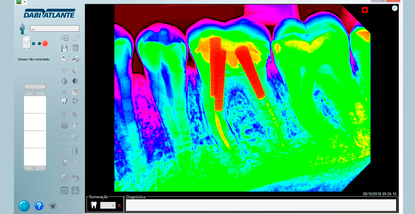Screen dimensions: 415x214
Task: Select the gray sphere tool
Action: pos(75,92)
